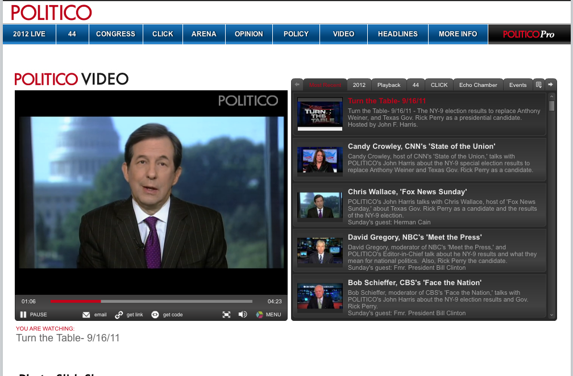Screen dimensions: 573x376
Task: Open the CLICK navigation item
Action: pyautogui.click(x=163, y=34)
